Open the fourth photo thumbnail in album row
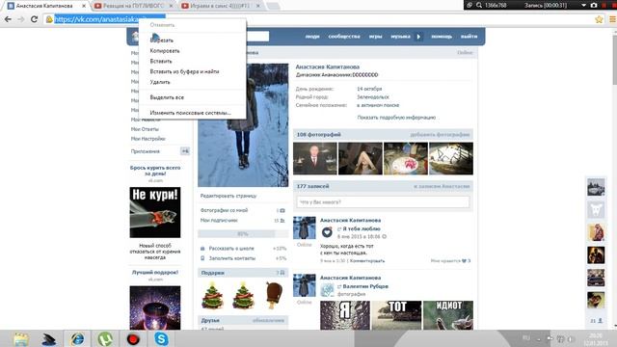617x347 pixels. click(451, 158)
